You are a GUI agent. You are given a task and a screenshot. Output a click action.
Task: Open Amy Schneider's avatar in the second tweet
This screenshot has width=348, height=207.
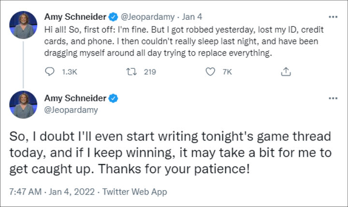[23, 105]
